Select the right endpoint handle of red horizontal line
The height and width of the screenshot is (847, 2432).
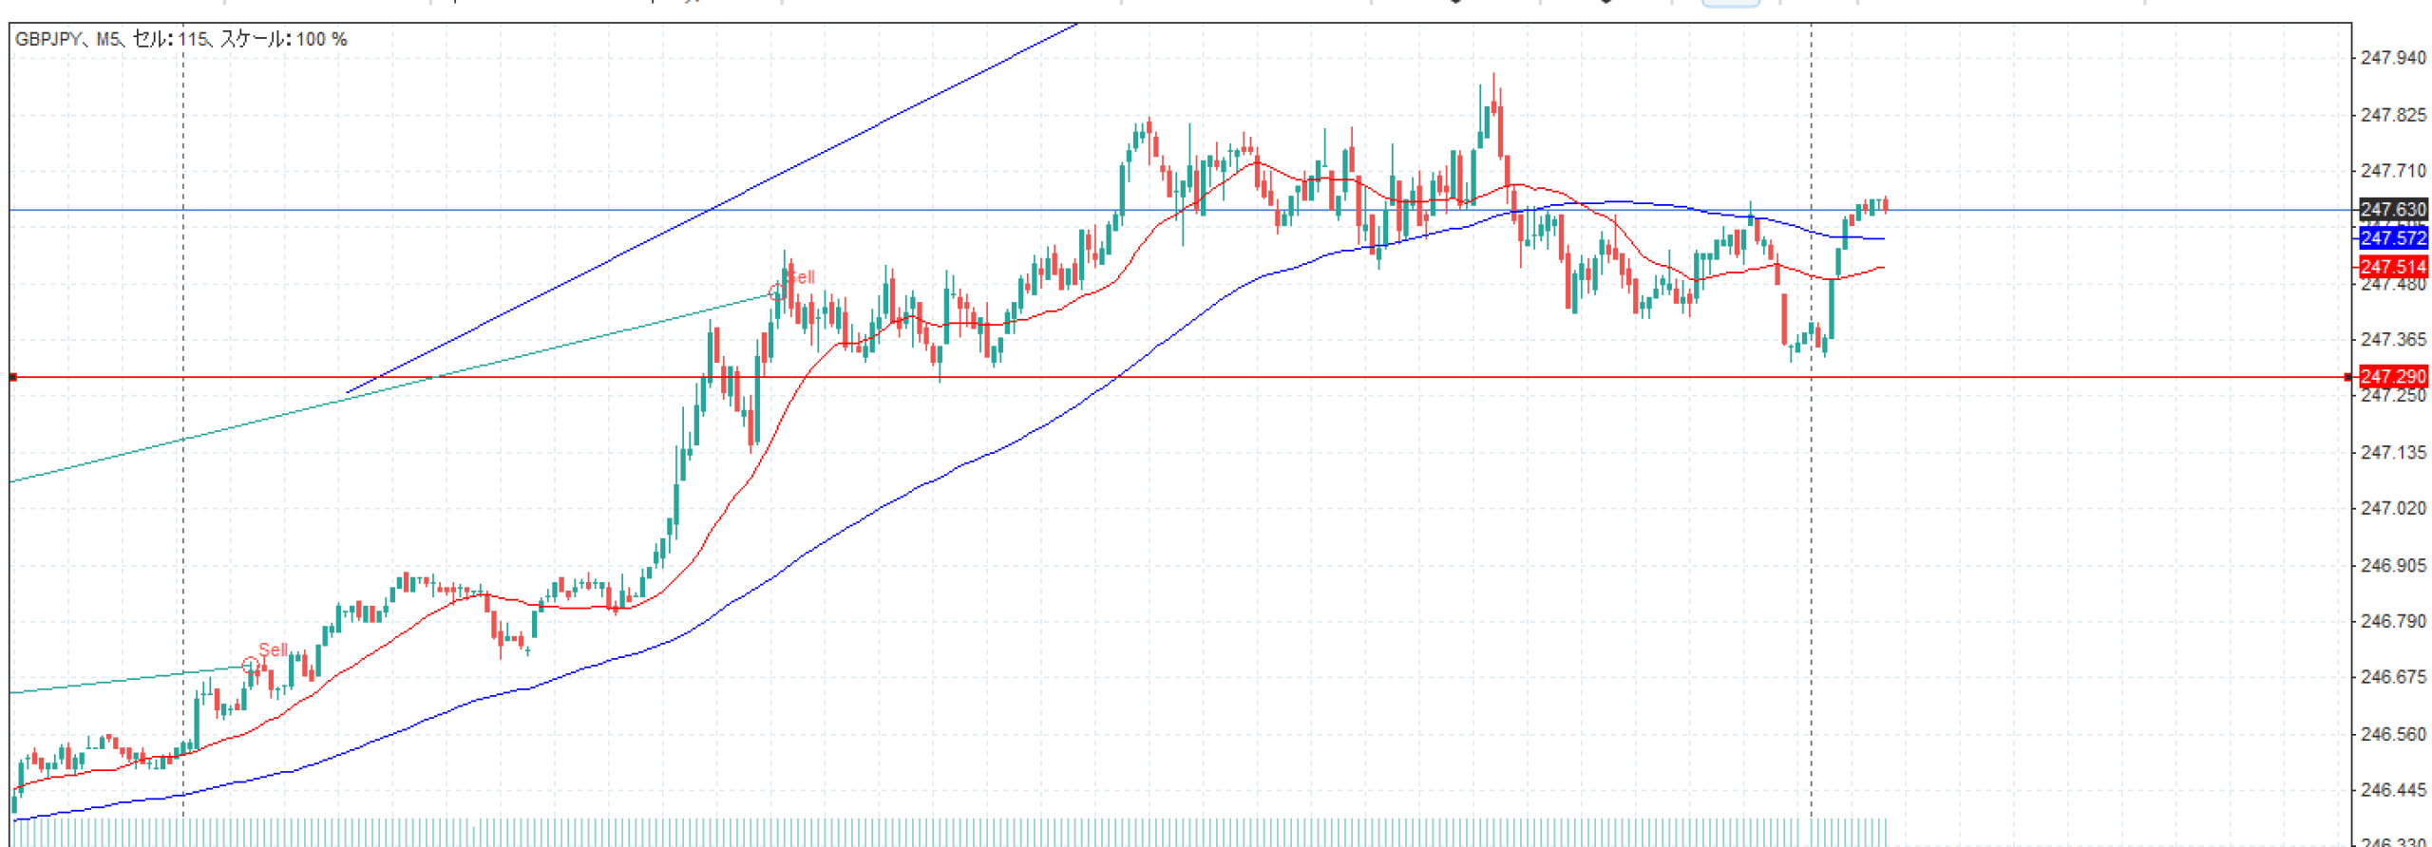(x=2347, y=377)
